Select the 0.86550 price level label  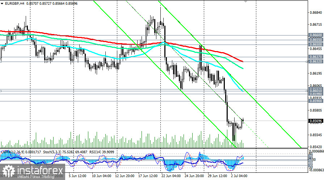pos(316,40)
